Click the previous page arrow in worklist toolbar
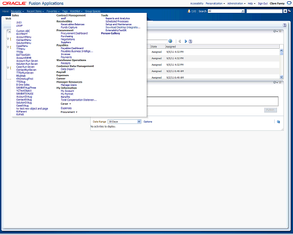This screenshot has height=235, width=293. pyautogui.click(x=180, y=41)
